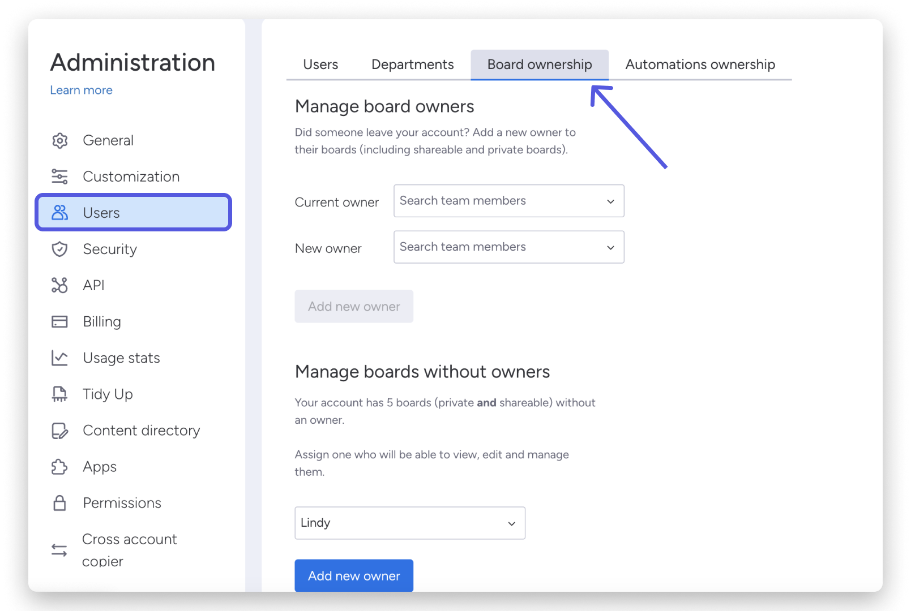The width and height of the screenshot is (911, 611).
Task: View Usage stats via the chart icon
Action: [x=59, y=358]
